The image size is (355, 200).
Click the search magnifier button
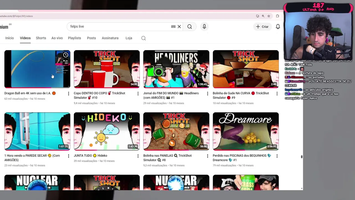[x=189, y=26]
